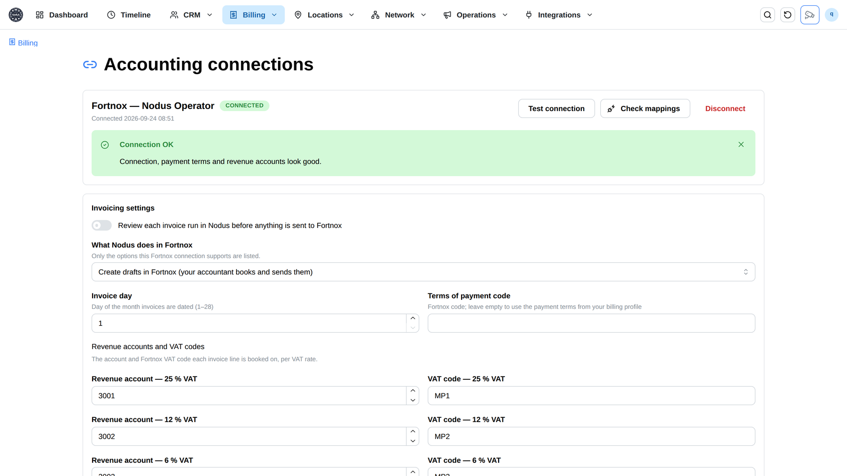Click the 'Invoicing settings' heading

tap(123, 208)
